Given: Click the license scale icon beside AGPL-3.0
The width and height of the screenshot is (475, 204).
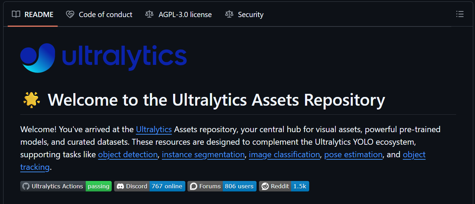Looking at the screenshot, I should tap(149, 14).
